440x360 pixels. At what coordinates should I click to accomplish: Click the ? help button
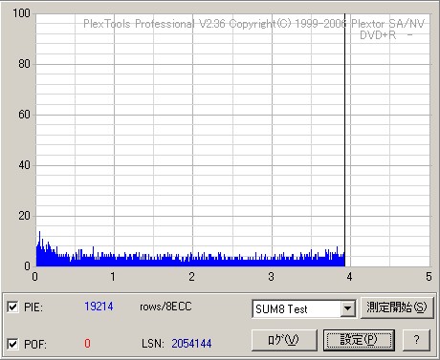pos(416,340)
